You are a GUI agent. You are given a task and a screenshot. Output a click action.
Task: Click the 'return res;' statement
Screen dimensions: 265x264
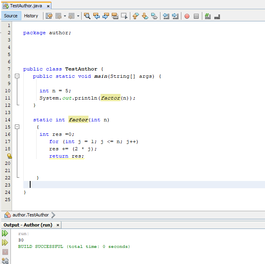point(67,156)
